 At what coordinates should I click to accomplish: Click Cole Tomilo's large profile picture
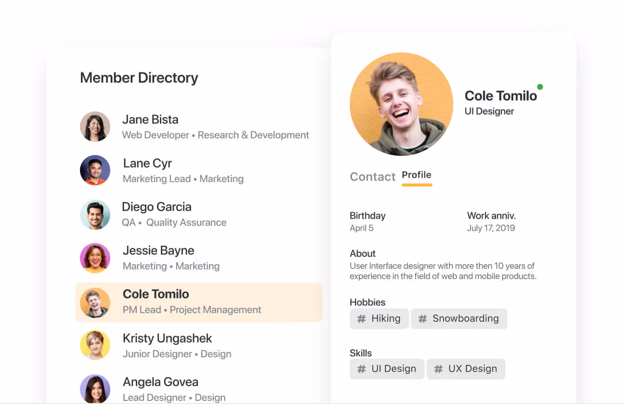pyautogui.click(x=401, y=104)
